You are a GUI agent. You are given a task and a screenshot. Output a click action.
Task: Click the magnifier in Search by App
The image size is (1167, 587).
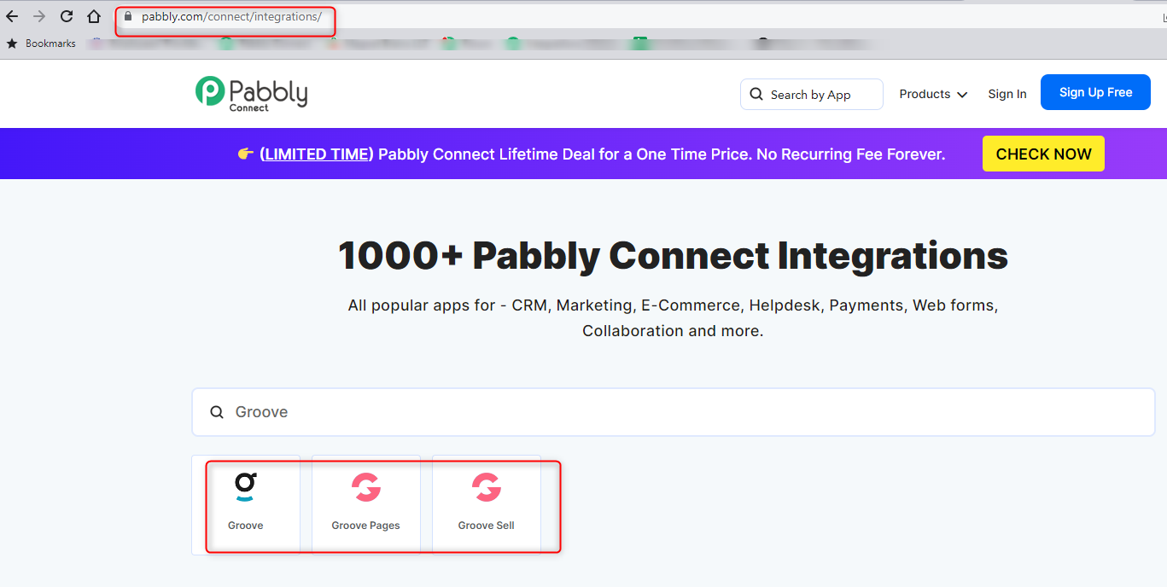pyautogui.click(x=756, y=94)
